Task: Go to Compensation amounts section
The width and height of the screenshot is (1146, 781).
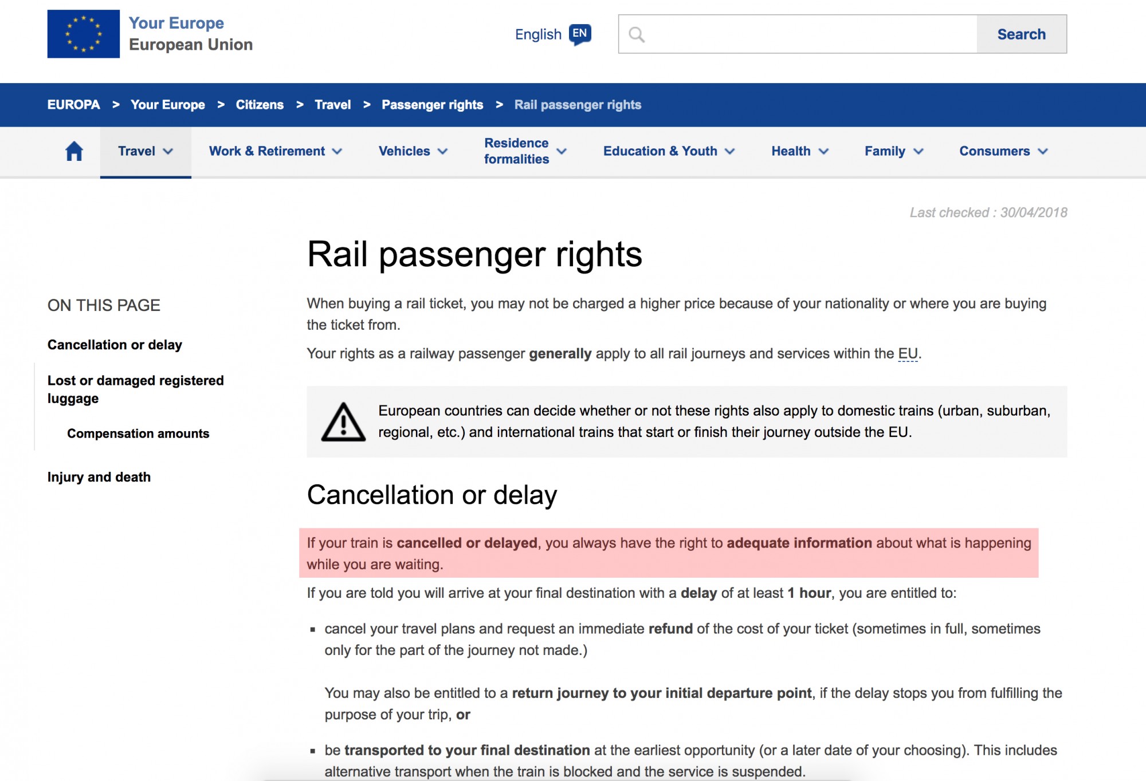Action: (x=138, y=433)
